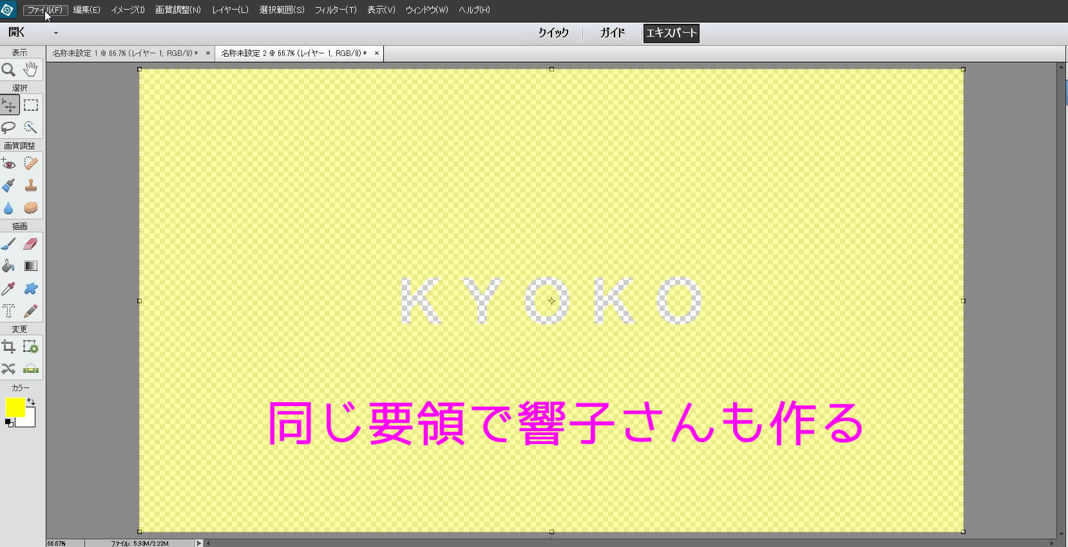Activate the Crop tool
Screen dimensions: 1068x547
(x=9, y=347)
